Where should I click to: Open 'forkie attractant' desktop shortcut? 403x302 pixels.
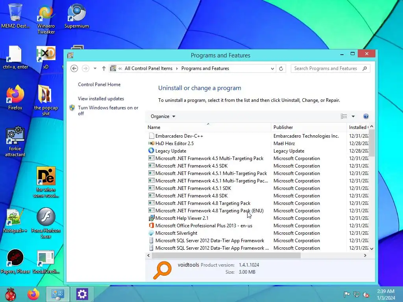coord(15,141)
